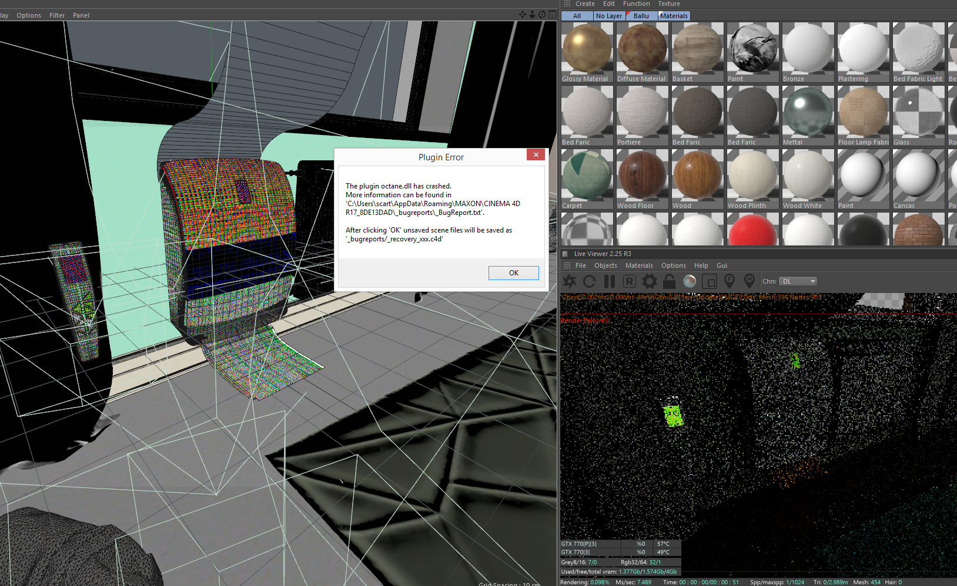957x586 pixels.
Task: Open material manager Create menu
Action: (585, 4)
